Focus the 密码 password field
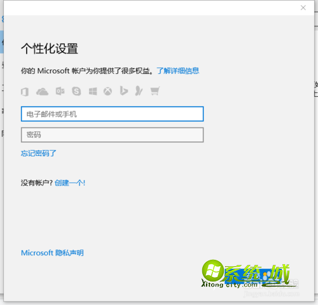The width and height of the screenshot is (318, 305). [112, 135]
